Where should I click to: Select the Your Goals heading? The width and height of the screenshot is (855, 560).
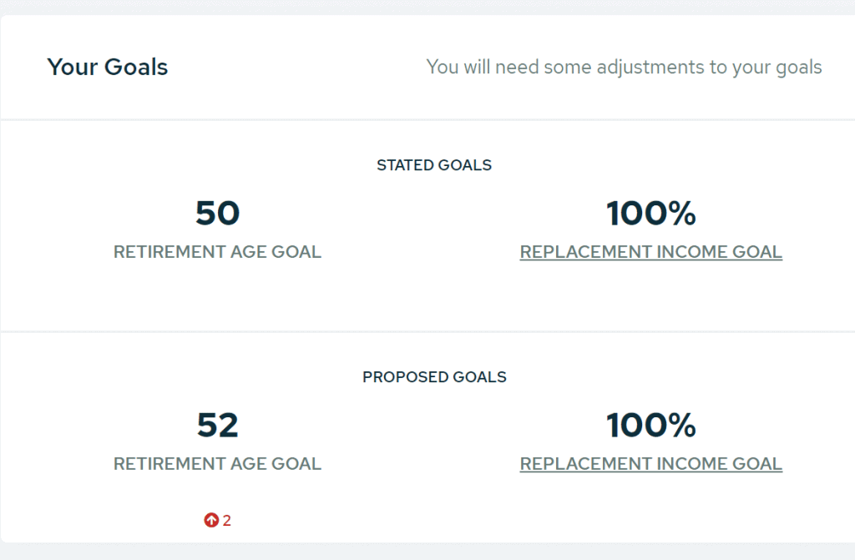108,67
